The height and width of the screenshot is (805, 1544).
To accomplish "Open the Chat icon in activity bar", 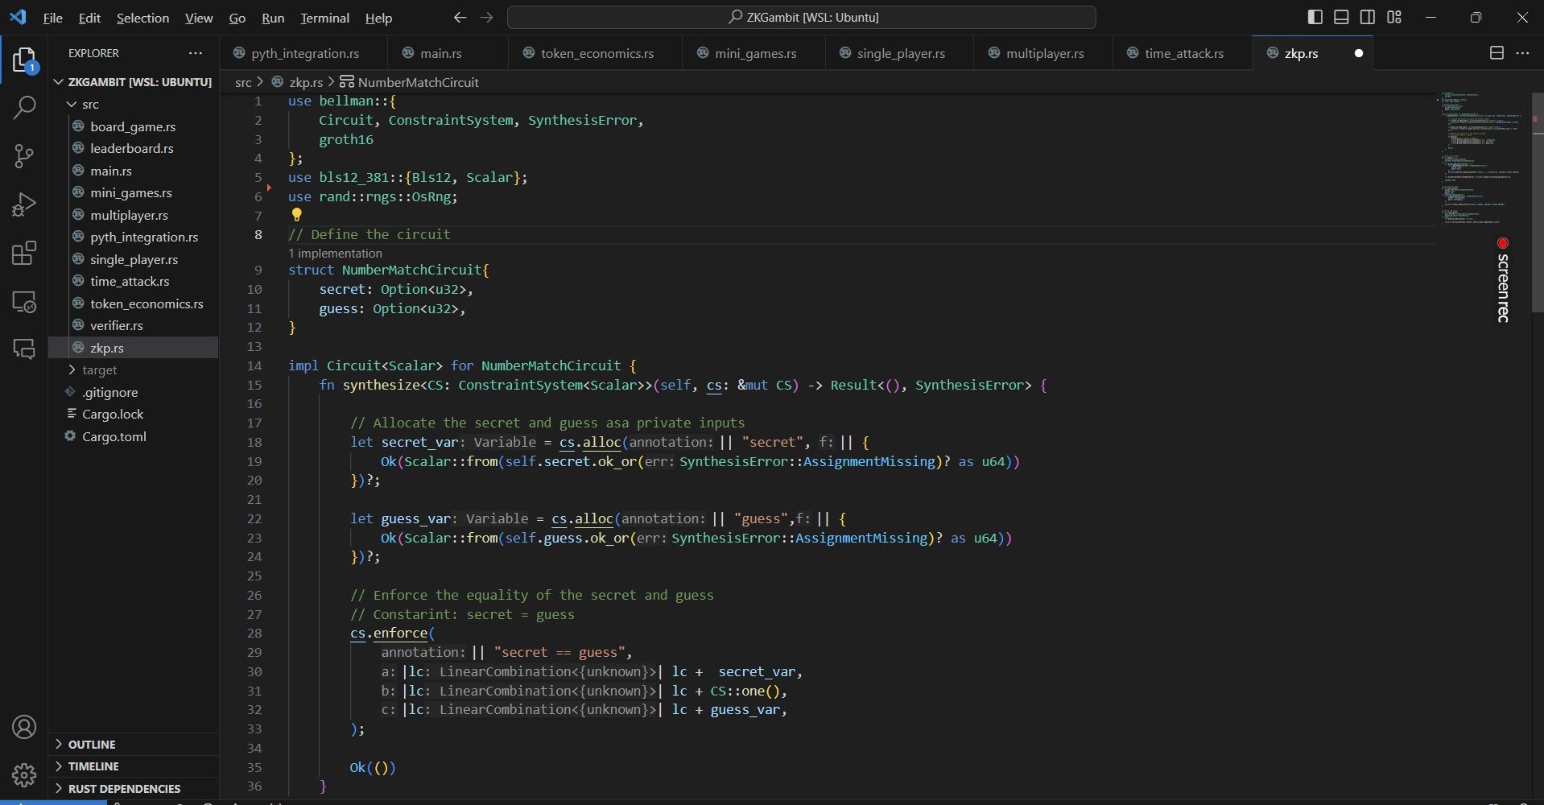I will point(24,349).
